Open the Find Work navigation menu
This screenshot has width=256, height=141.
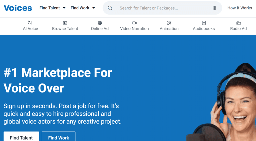[80, 8]
